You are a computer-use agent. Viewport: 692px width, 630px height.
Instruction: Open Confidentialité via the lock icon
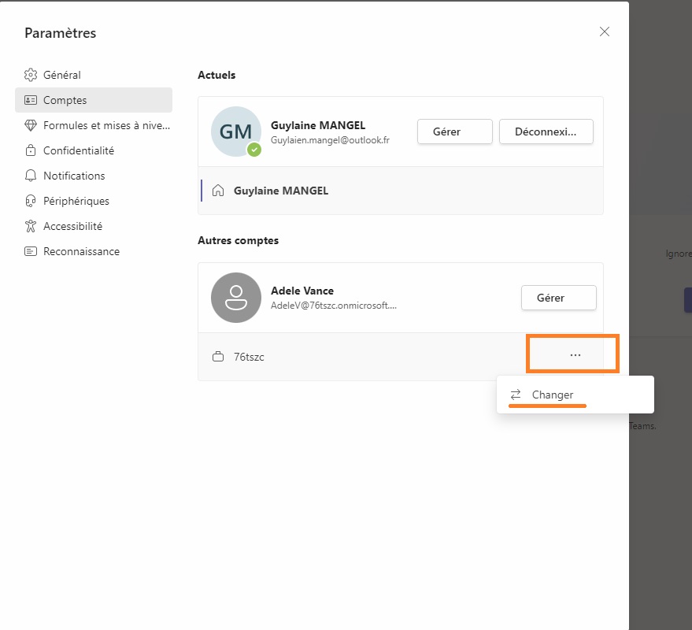pyautogui.click(x=31, y=150)
